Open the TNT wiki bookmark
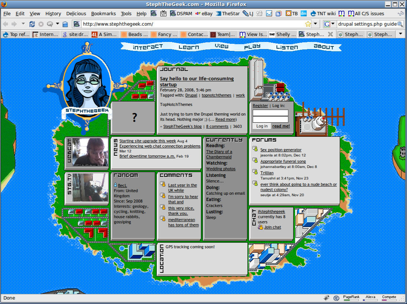Viewport: 407px width, 304px height. 323,14
